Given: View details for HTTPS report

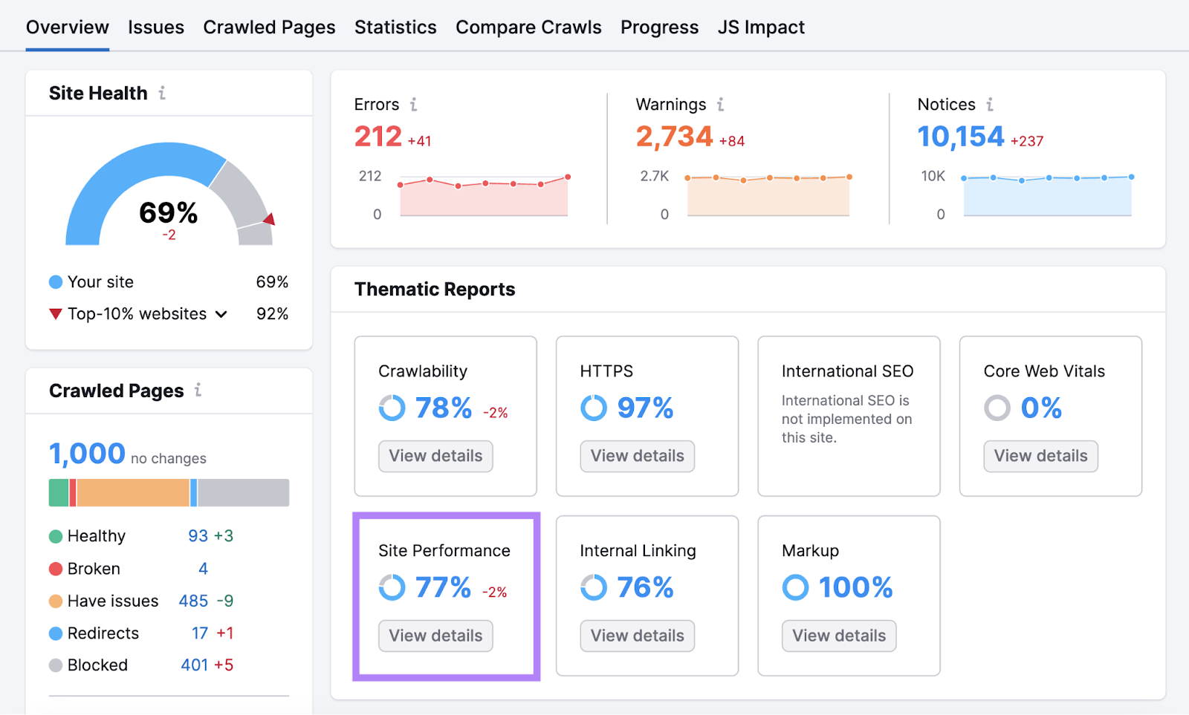Looking at the screenshot, I should pos(637,456).
